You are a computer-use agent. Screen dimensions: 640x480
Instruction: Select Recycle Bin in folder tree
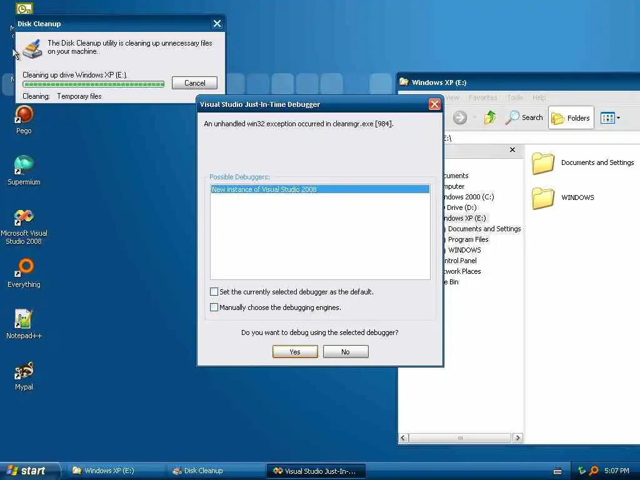pos(451,282)
